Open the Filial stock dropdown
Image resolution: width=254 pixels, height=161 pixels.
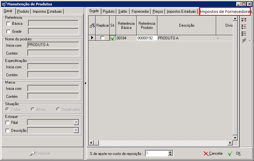[x=76, y=123]
